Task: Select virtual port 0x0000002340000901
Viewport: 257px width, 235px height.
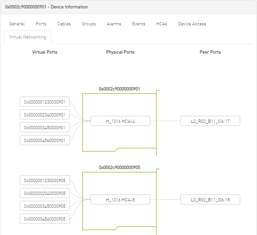Action: pos(45,114)
